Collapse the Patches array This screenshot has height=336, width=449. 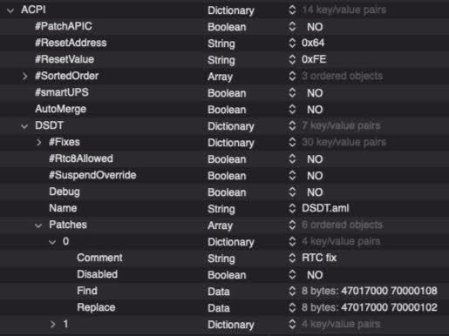(38, 225)
